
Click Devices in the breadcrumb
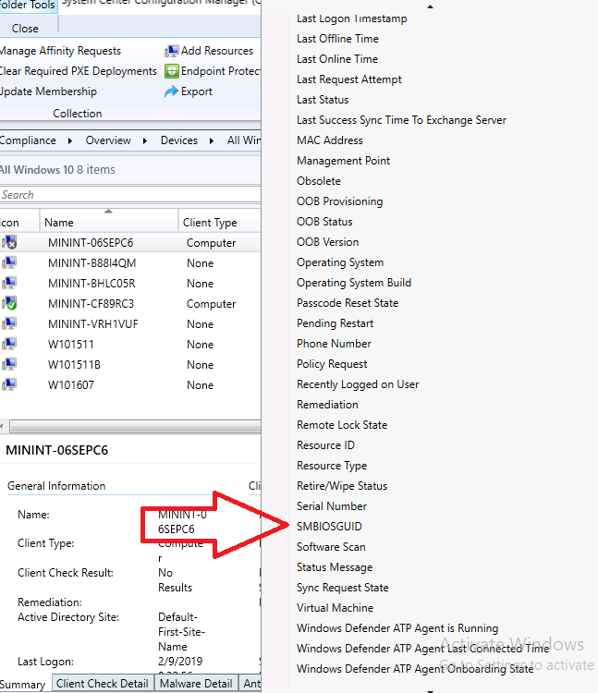179,140
